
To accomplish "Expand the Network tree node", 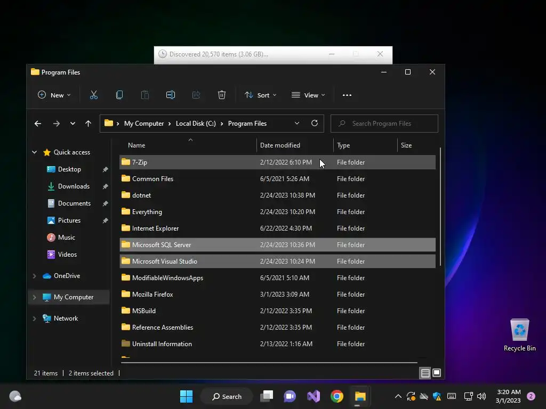I will 35,318.
